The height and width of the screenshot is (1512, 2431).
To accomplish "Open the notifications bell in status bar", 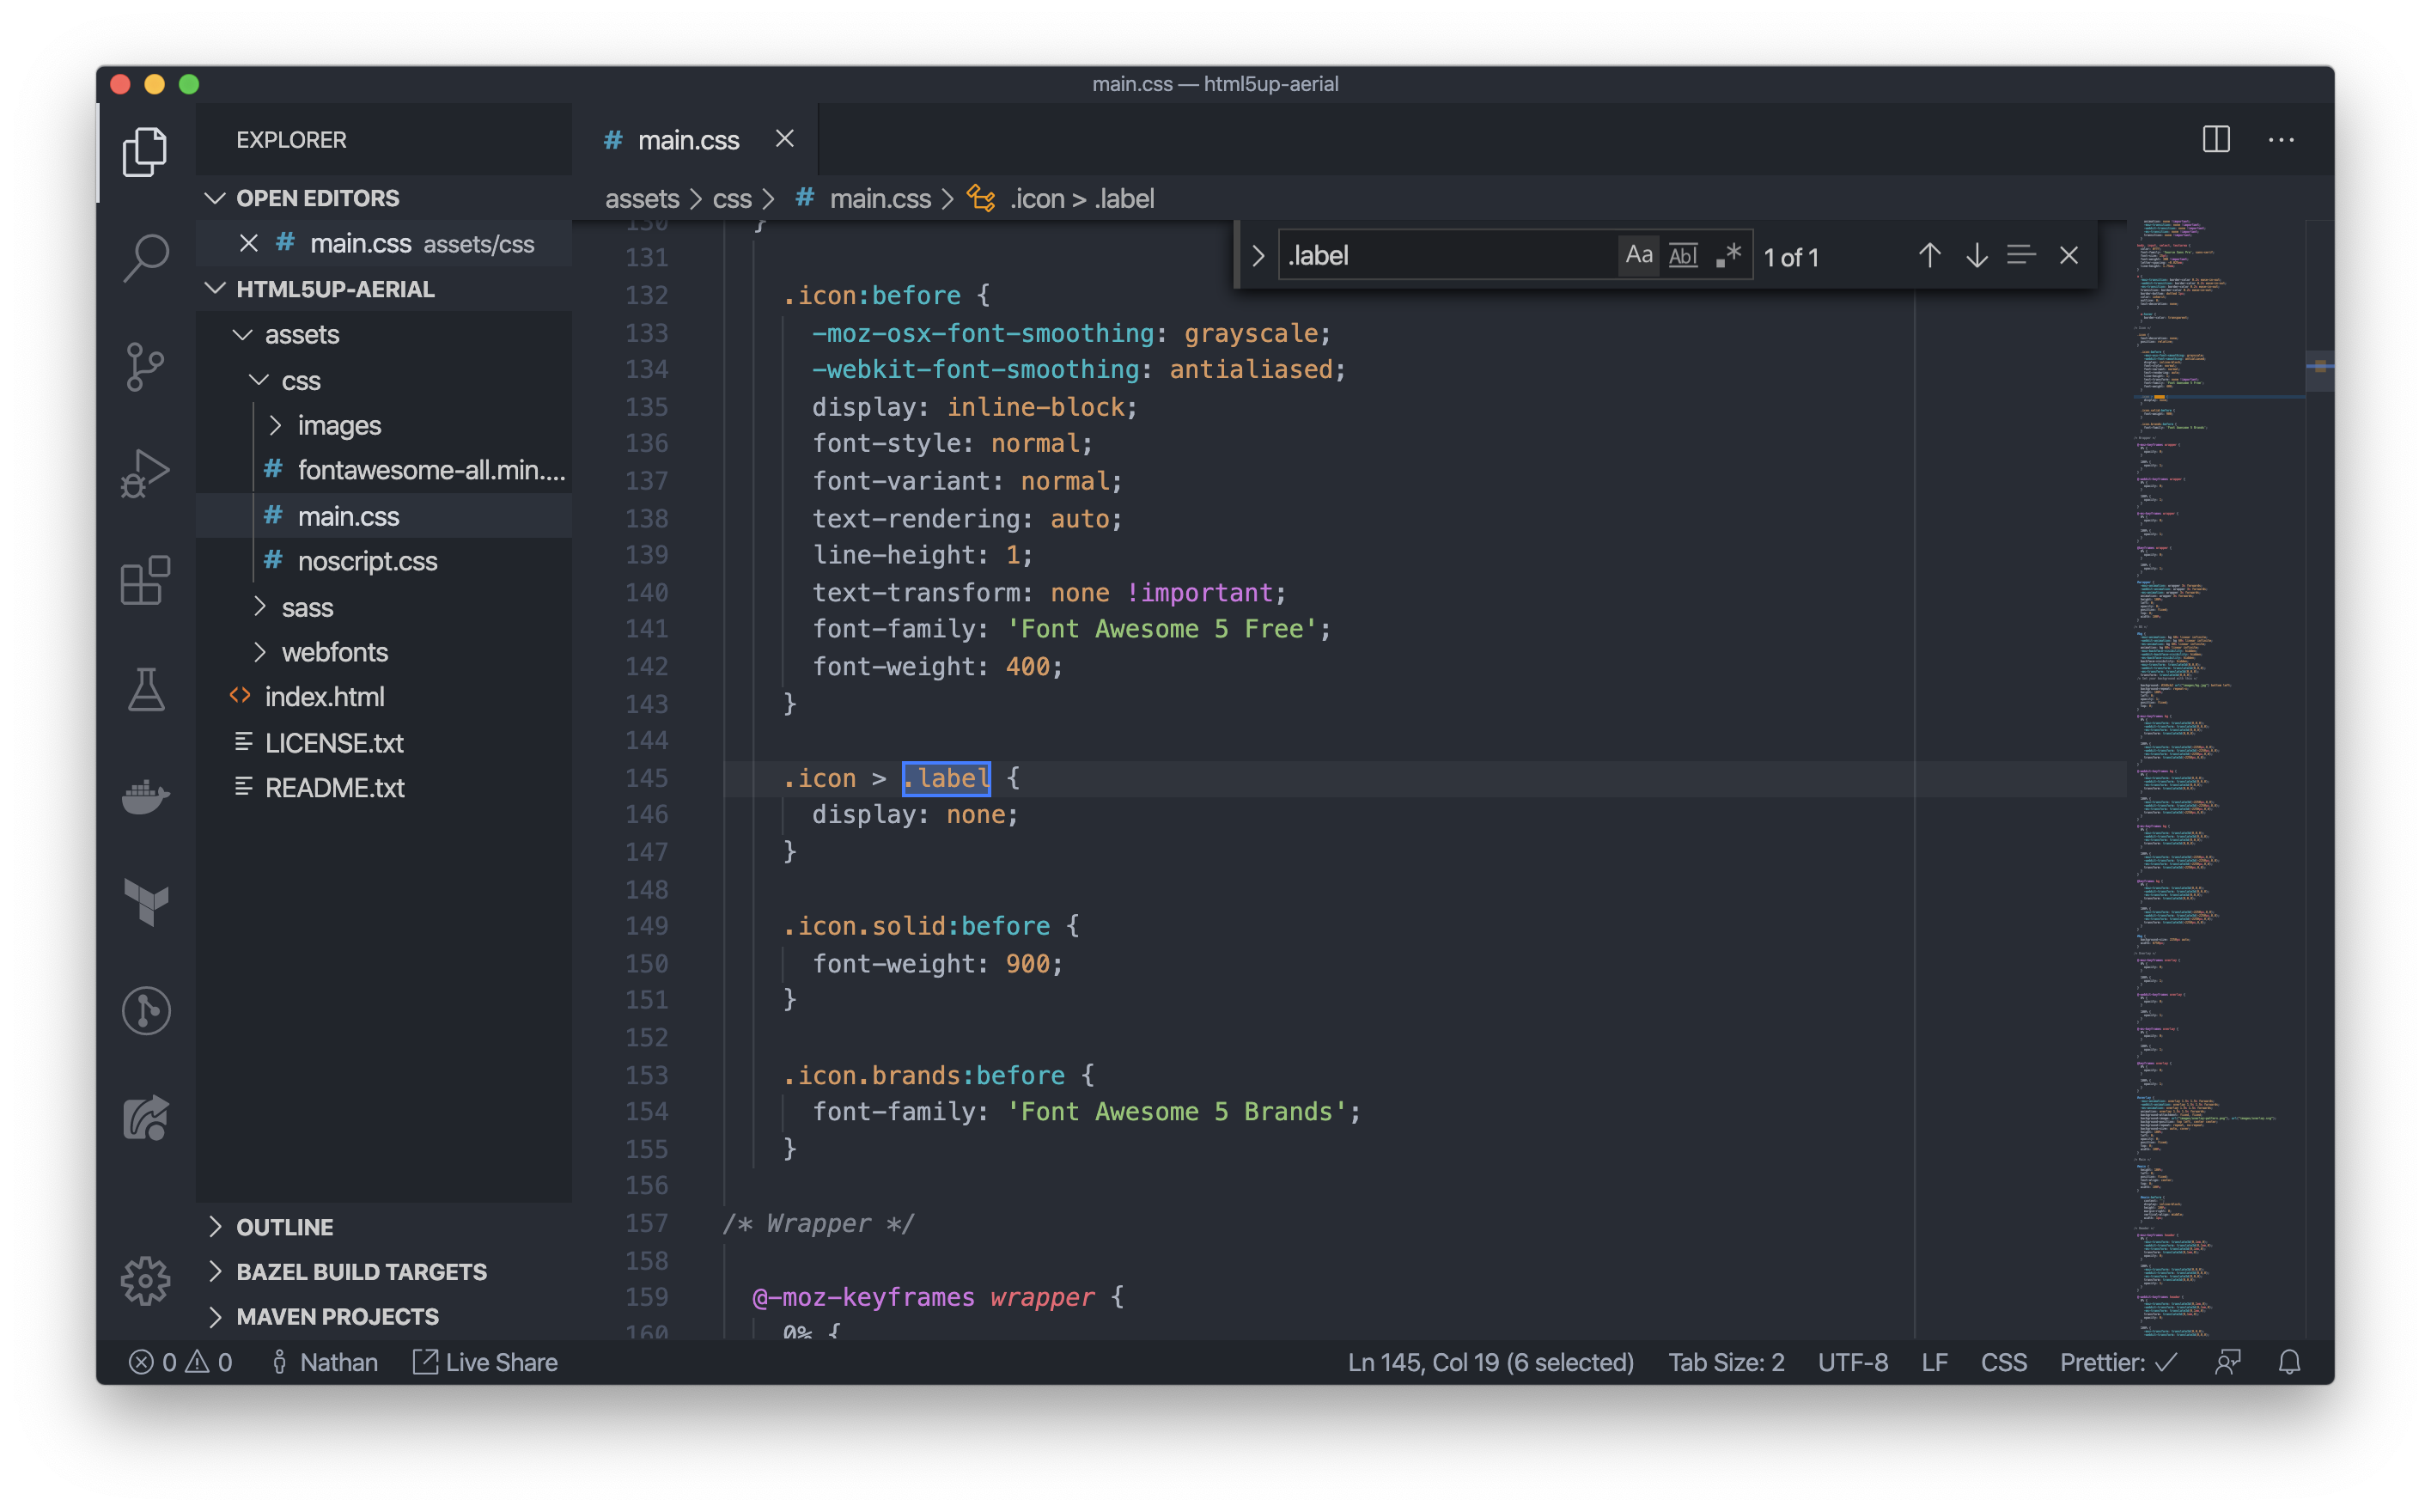I will pyautogui.click(x=2289, y=1362).
